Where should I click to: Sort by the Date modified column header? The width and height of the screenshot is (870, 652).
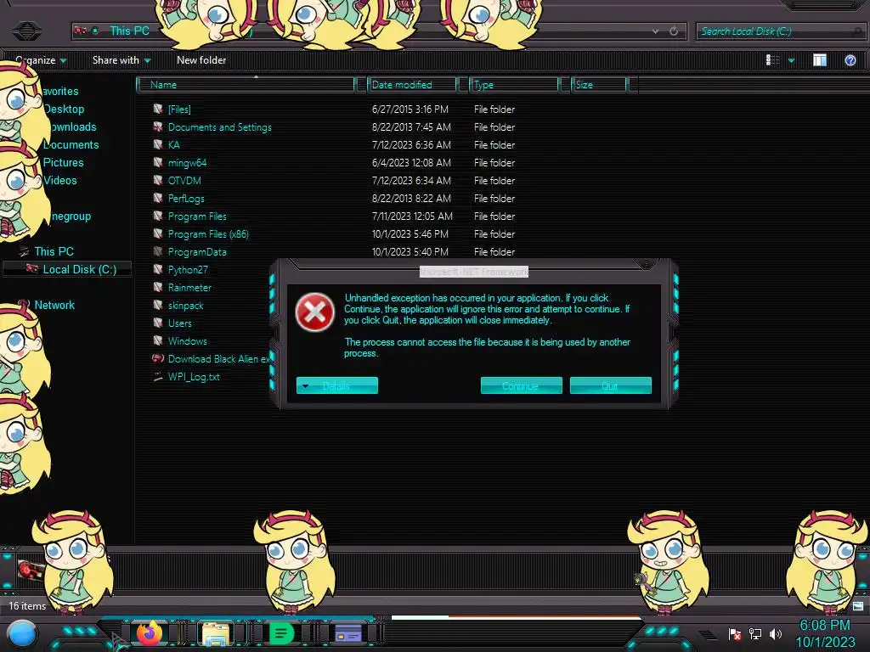pos(412,85)
